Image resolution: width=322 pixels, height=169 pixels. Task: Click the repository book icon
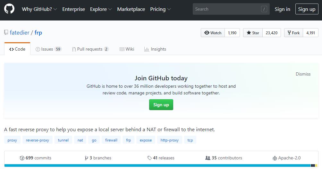click(6, 32)
